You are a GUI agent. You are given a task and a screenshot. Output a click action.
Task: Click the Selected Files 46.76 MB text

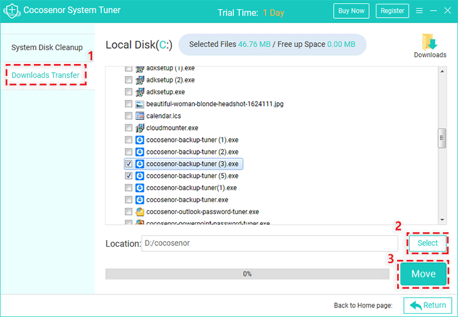point(230,45)
